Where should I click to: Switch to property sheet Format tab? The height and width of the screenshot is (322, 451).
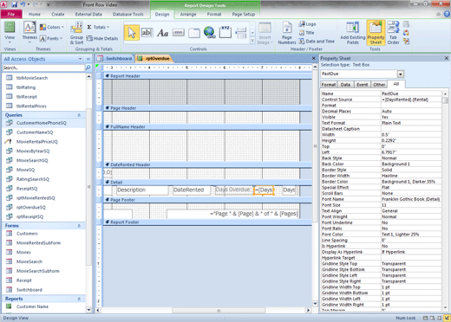pyautogui.click(x=329, y=85)
